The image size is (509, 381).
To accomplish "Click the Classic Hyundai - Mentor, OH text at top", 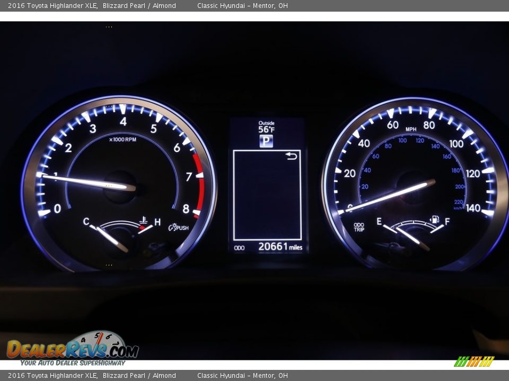I will 242,6.
